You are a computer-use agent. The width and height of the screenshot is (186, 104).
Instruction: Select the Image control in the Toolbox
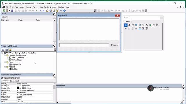point(140,29)
